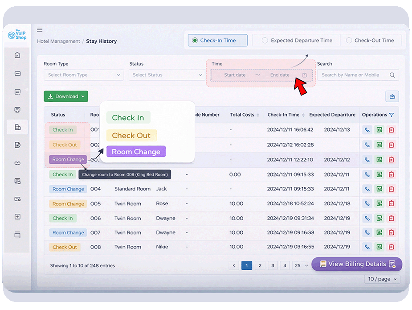The height and width of the screenshot is (310, 412).
Task: Click the Operations filter funnel icon
Action: (392, 115)
